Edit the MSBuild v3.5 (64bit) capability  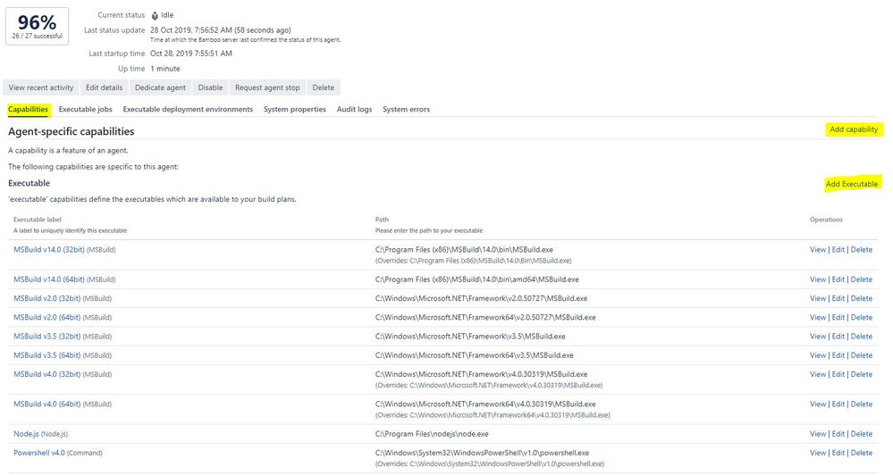click(x=838, y=355)
